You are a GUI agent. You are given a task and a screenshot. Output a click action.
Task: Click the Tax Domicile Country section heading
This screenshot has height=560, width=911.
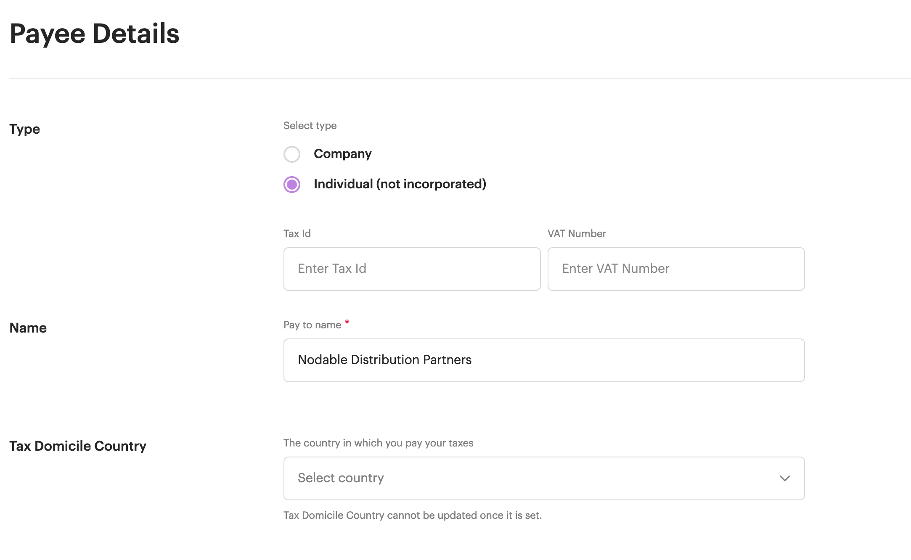coord(78,446)
